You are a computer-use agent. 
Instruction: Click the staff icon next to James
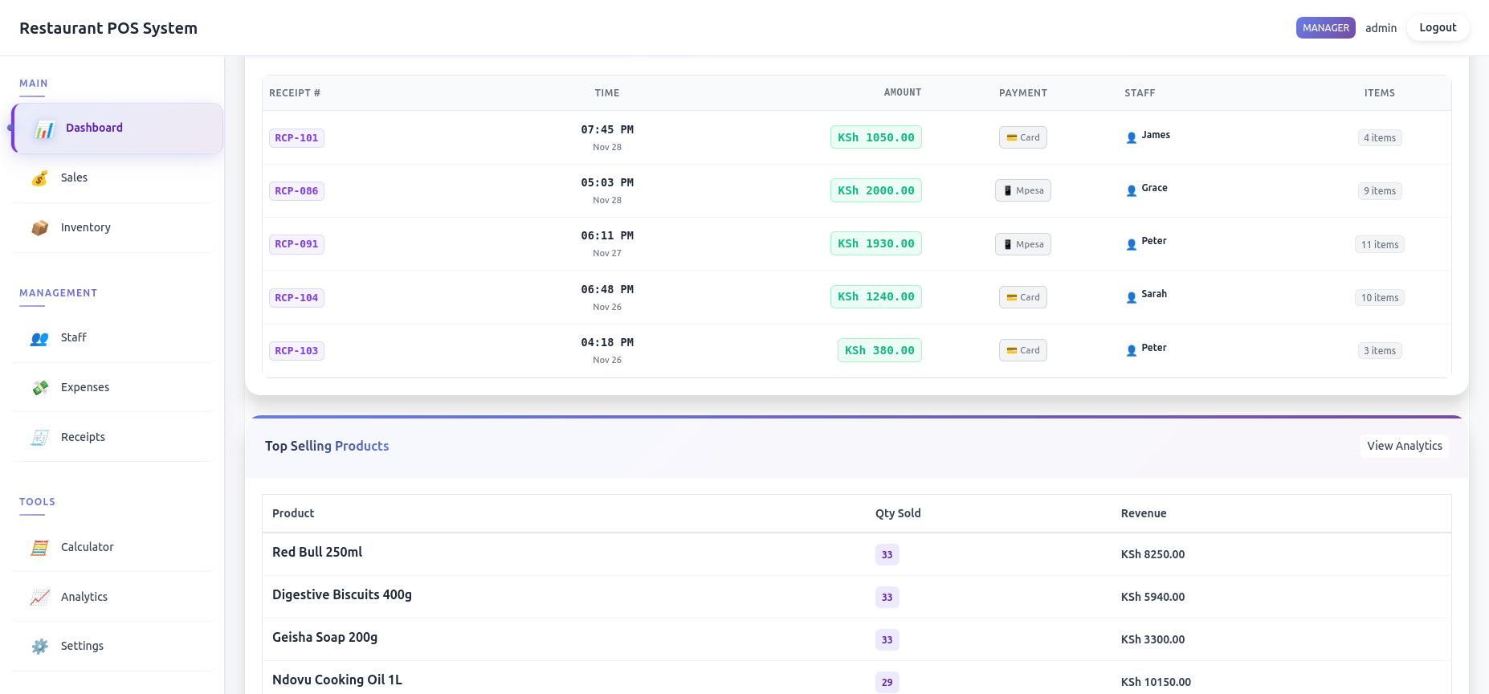click(x=1132, y=137)
